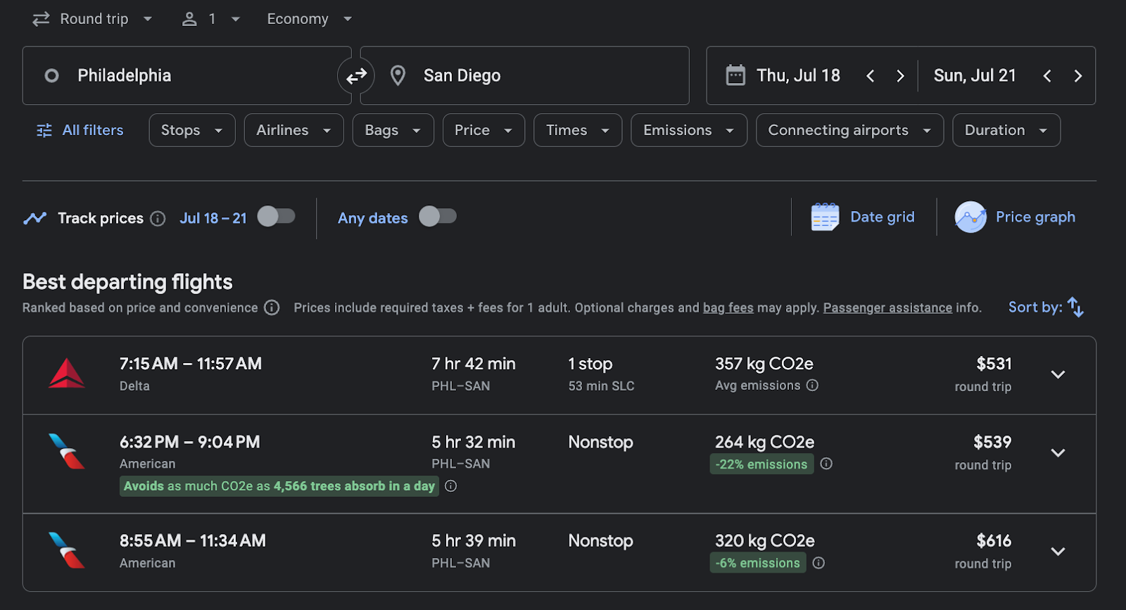
Task: Toggle Any dates price tracking
Action: [x=438, y=216]
